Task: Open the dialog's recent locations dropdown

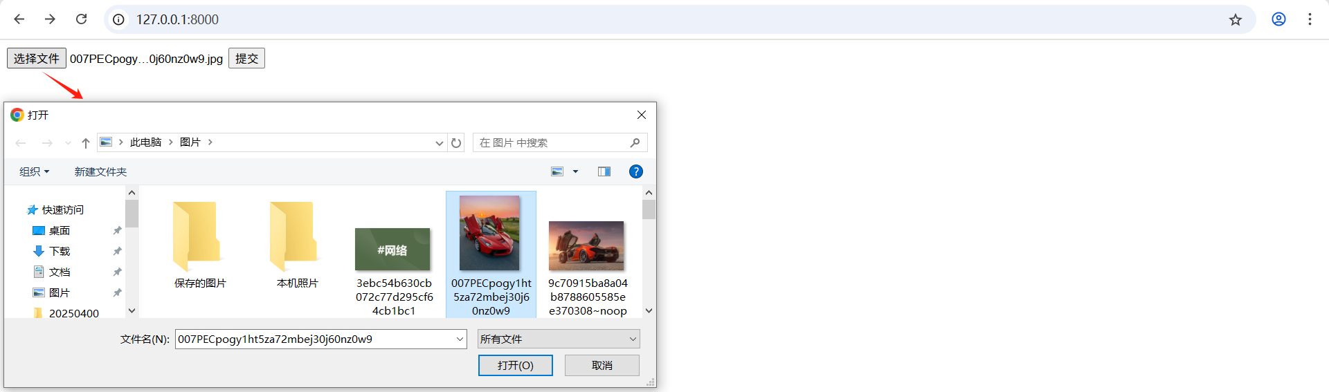Action: 68,143
